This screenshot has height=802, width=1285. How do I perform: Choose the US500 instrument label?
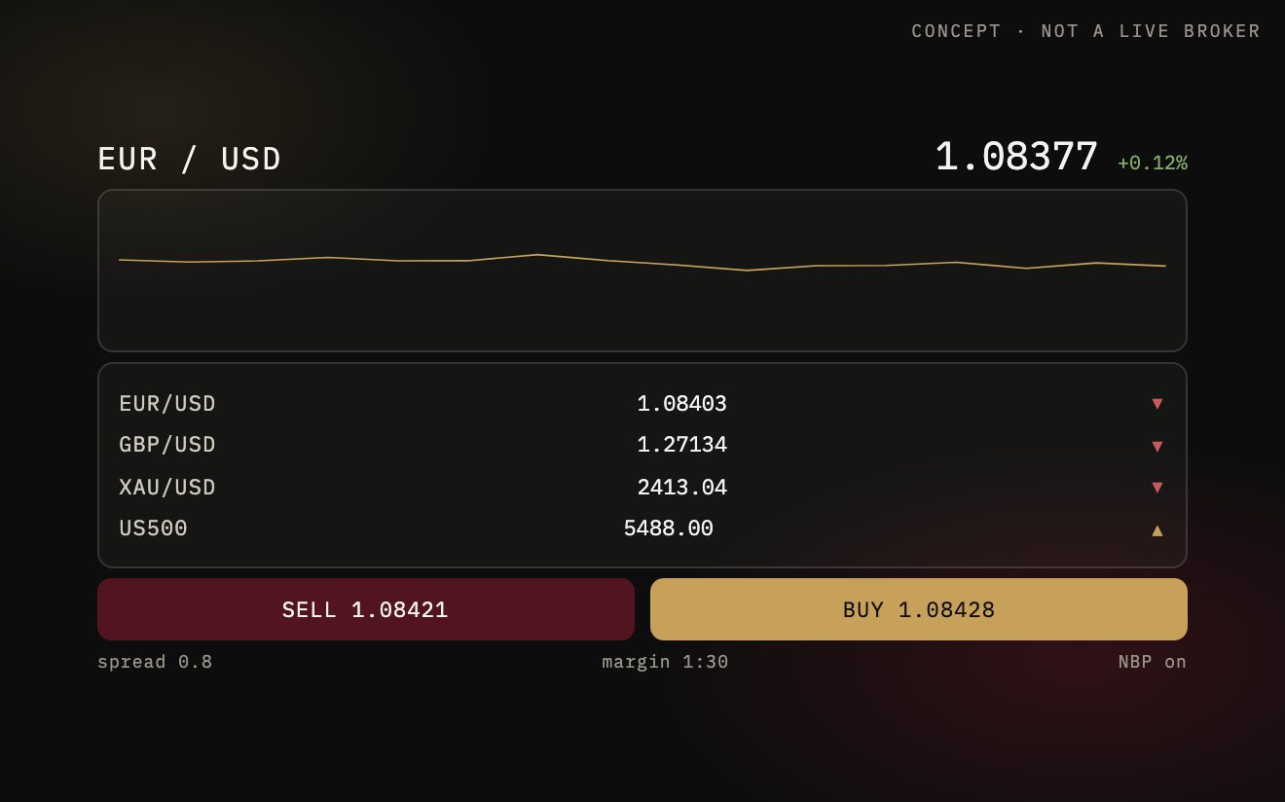coord(154,529)
